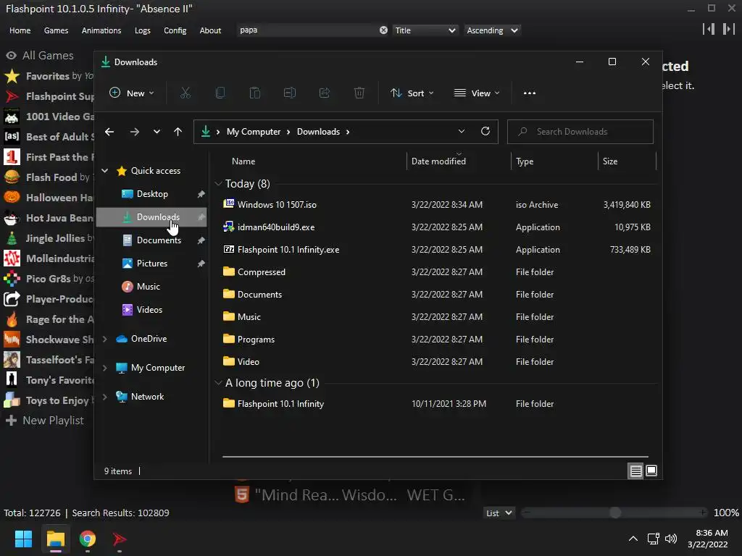
Task: Open volume speaker icon in system tray
Action: pyautogui.click(x=671, y=539)
